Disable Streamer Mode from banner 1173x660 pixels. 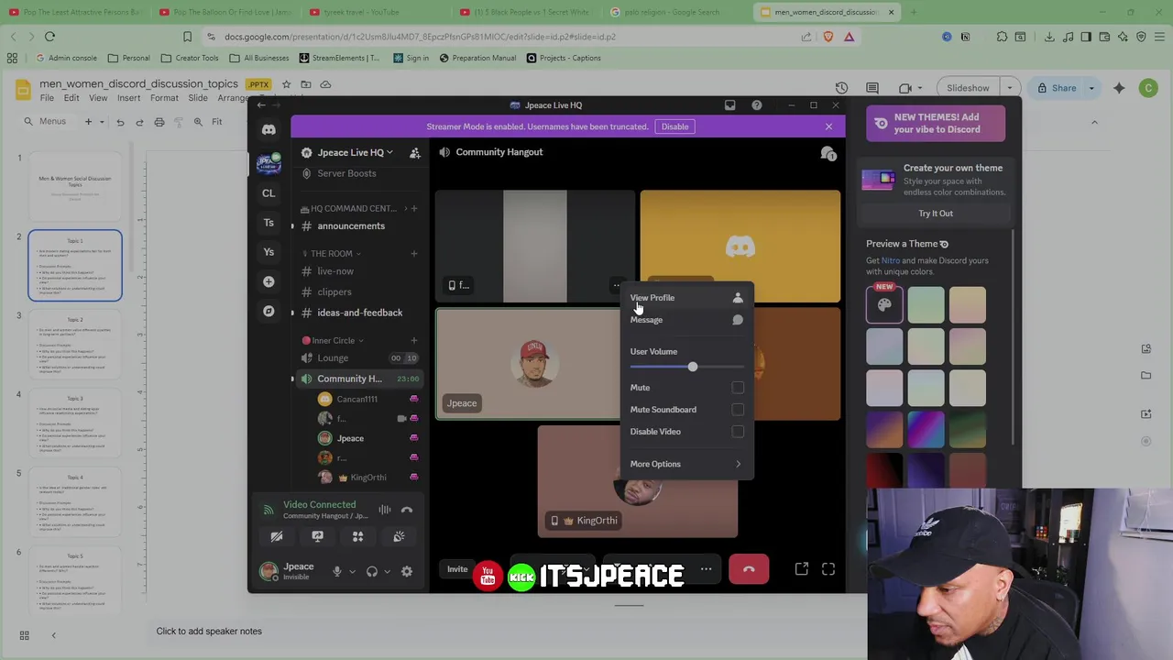(674, 126)
